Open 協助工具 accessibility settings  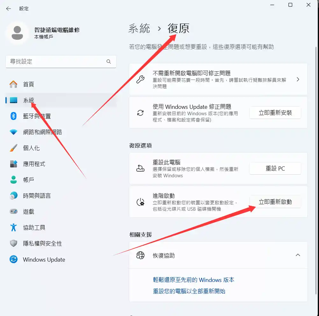[34, 228]
